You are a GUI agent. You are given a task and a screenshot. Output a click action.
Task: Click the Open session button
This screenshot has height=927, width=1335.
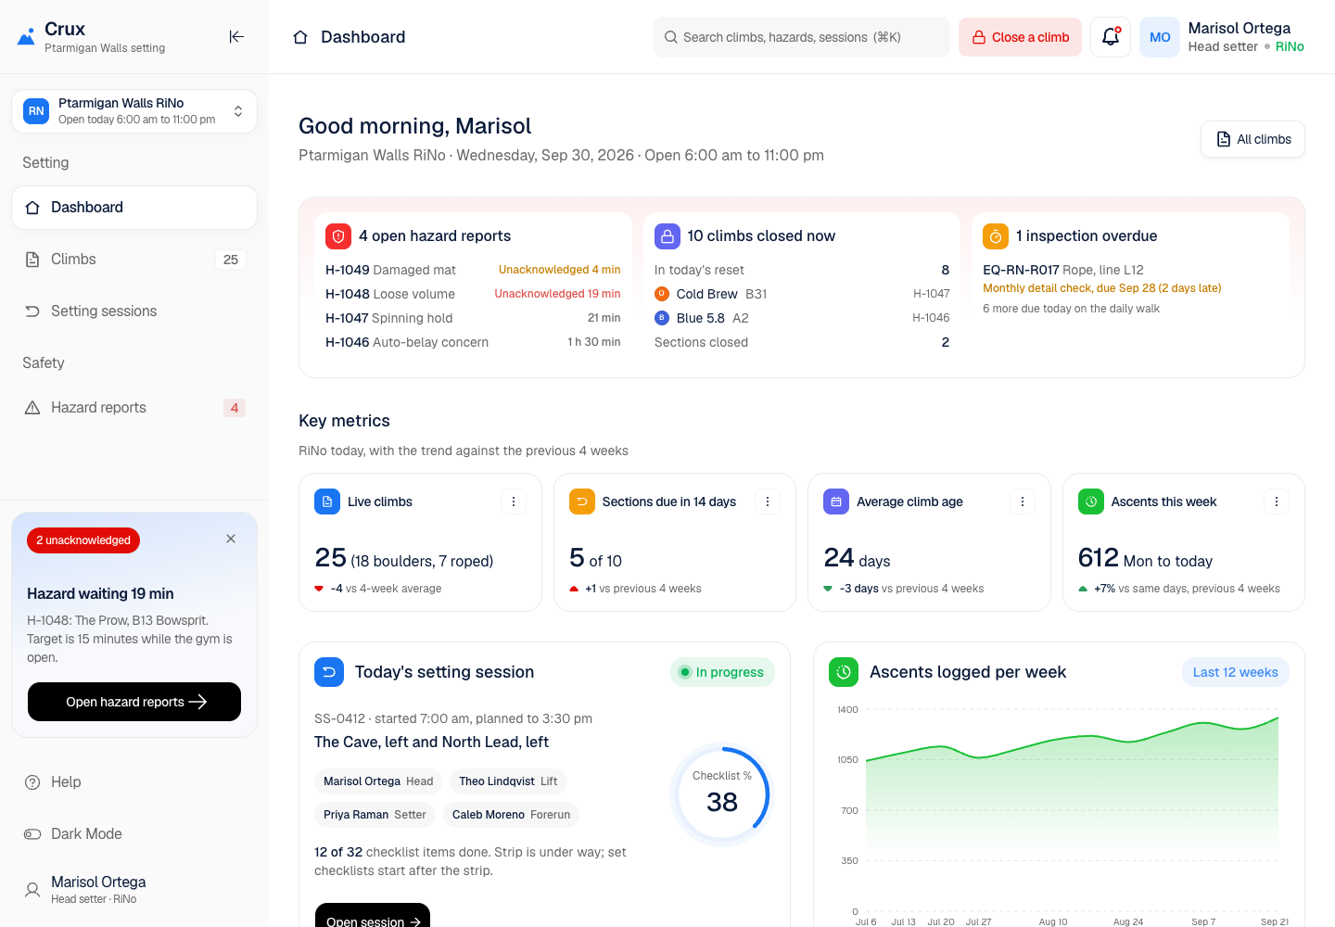(373, 916)
